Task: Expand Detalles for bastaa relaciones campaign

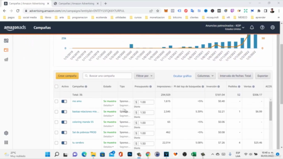Action: pyautogui.click(x=108, y=116)
